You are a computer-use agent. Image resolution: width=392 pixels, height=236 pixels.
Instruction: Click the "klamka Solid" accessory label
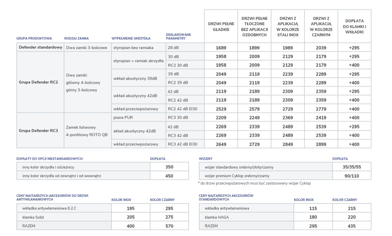pos(33,217)
